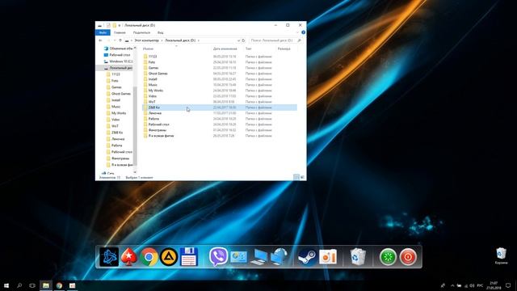Launch Google Chrome from the dock
The height and width of the screenshot is (291, 517).
(149, 257)
